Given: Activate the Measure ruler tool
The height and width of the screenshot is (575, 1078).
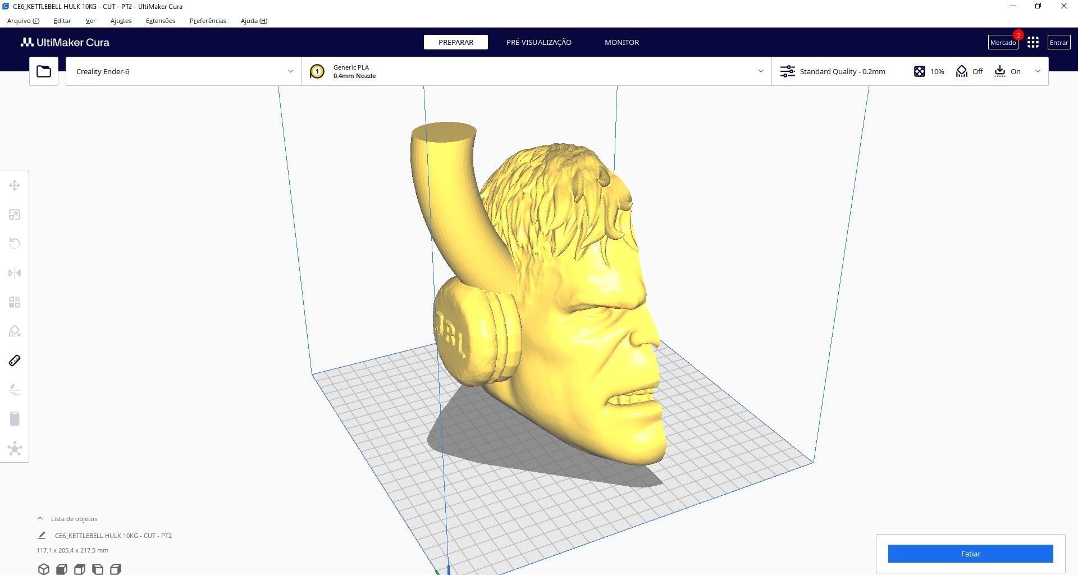Looking at the screenshot, I should (x=15, y=360).
